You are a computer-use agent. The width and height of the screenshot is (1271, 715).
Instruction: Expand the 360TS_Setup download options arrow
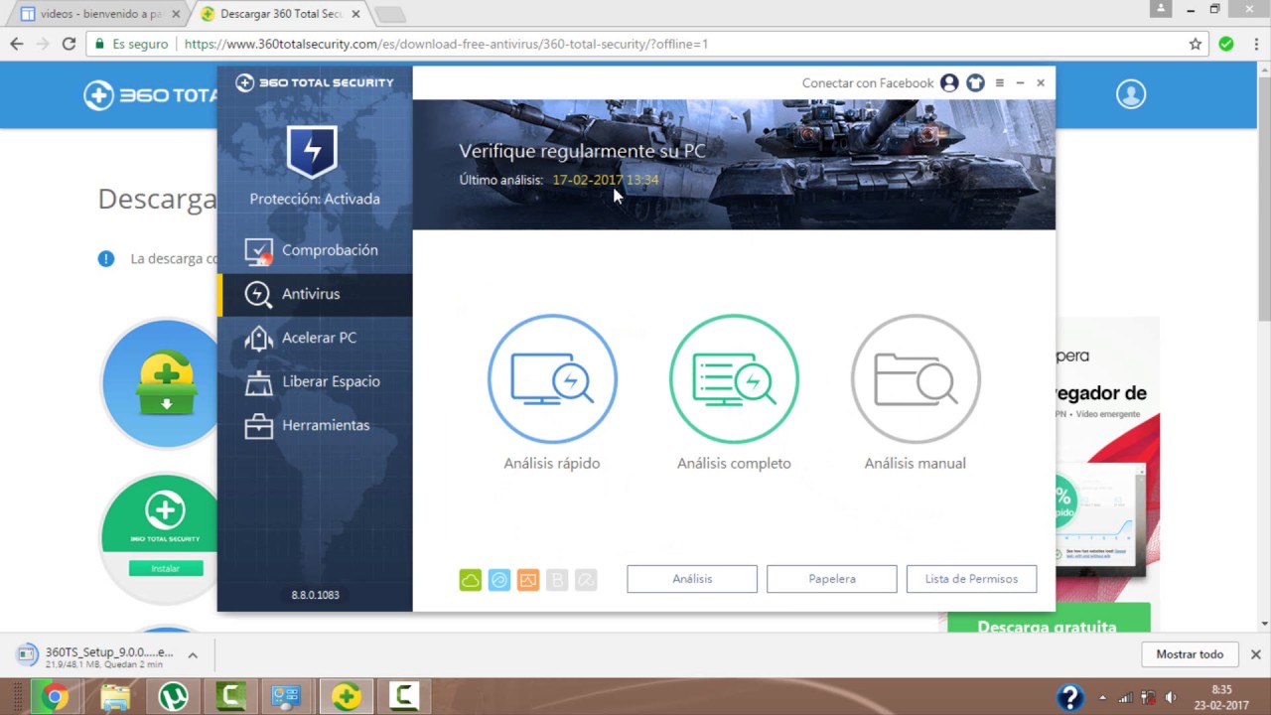tap(193, 655)
